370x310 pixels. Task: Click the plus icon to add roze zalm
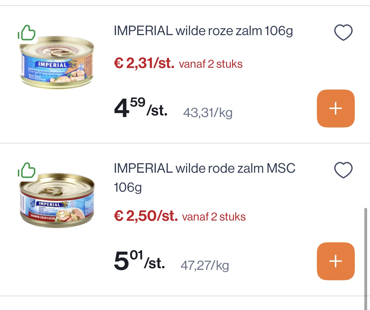click(x=336, y=108)
